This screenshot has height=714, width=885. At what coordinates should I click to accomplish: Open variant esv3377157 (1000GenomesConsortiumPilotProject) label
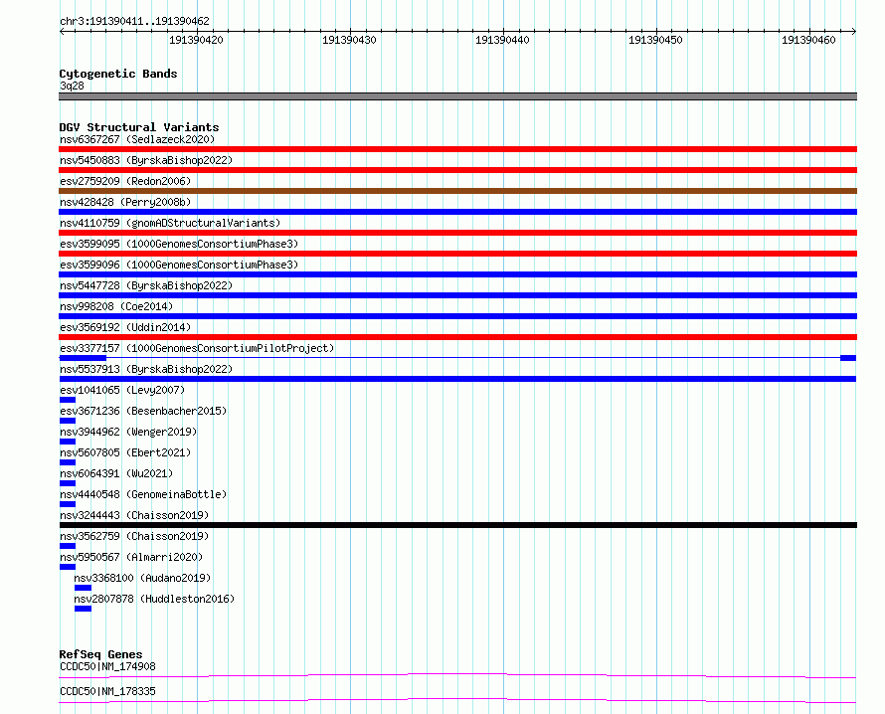pos(197,348)
